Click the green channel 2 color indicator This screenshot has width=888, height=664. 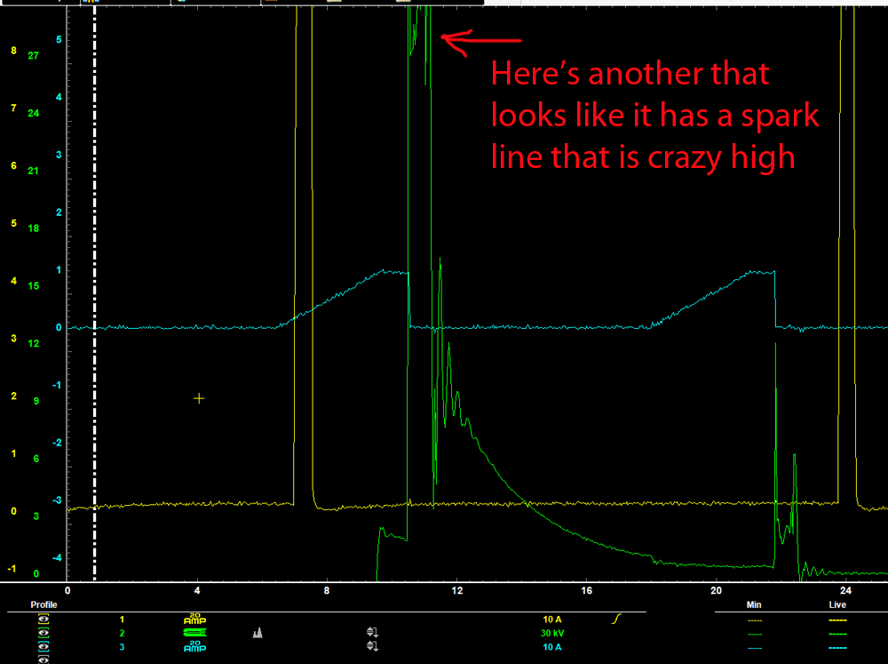(x=122, y=631)
